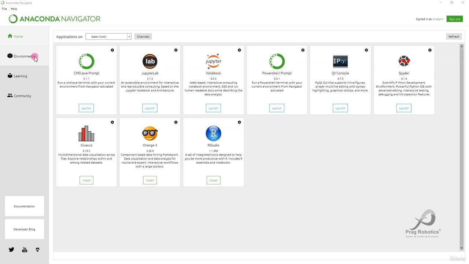The image size is (469, 264).
Task: Install Glueviz
Action: pyautogui.click(x=86, y=180)
